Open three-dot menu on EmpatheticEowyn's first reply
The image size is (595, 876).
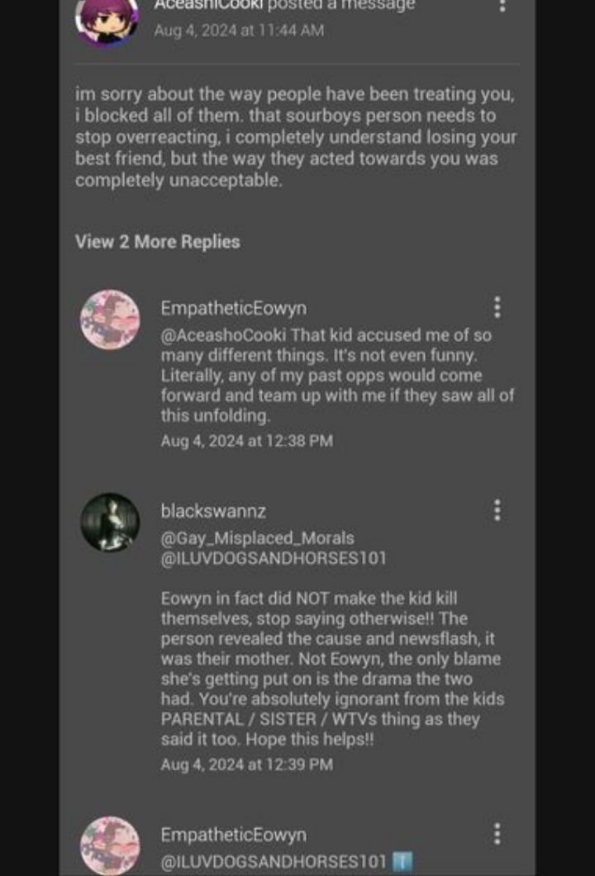(x=497, y=307)
